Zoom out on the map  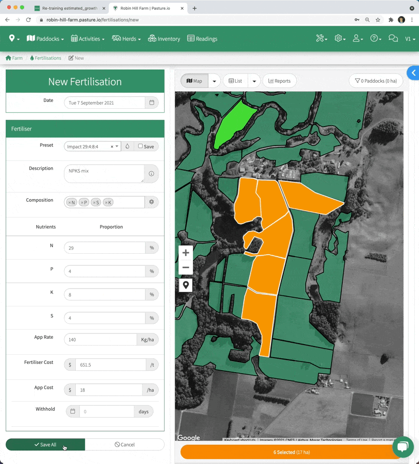click(186, 267)
